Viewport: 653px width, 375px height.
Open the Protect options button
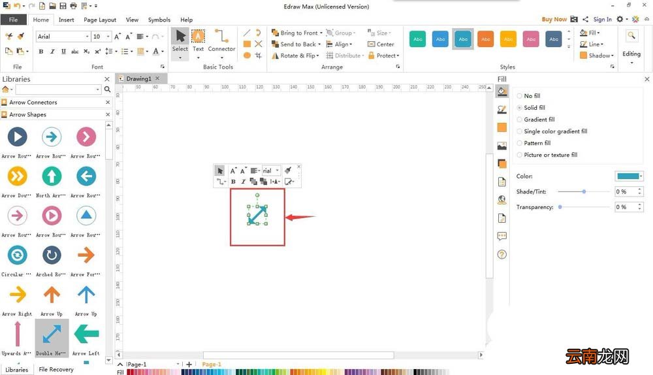point(383,56)
